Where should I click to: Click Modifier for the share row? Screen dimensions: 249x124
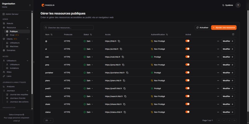[228, 104]
